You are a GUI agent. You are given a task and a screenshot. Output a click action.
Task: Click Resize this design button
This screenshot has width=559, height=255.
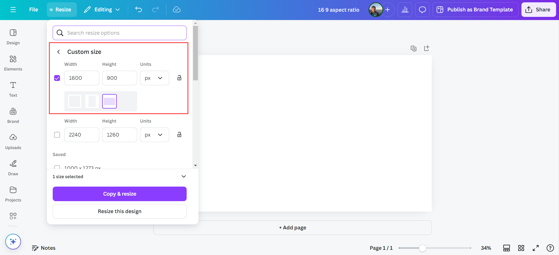tap(120, 211)
